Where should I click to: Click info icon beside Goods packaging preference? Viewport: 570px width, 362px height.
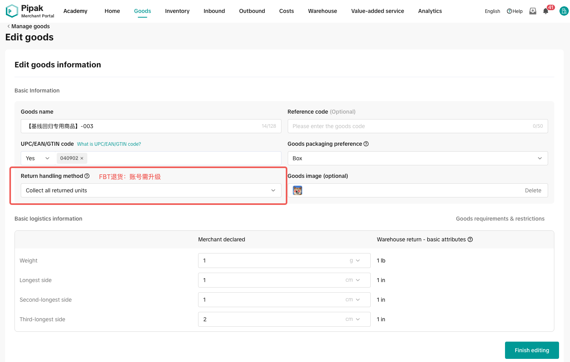coord(366,144)
